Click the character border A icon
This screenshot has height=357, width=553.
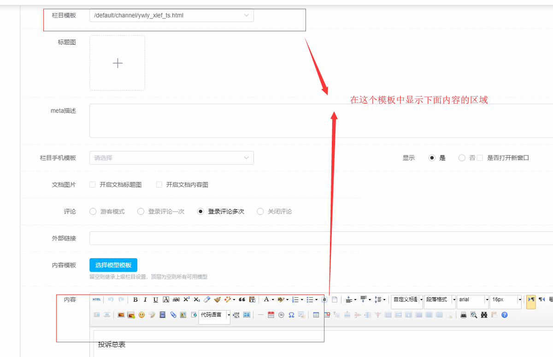[x=166, y=299]
